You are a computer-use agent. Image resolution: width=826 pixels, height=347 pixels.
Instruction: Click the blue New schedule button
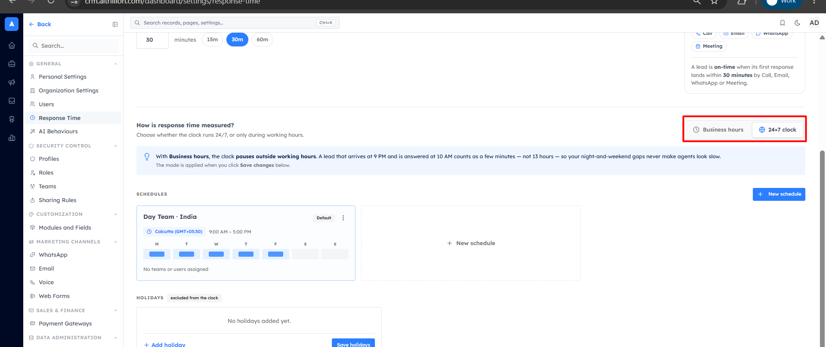[779, 194]
